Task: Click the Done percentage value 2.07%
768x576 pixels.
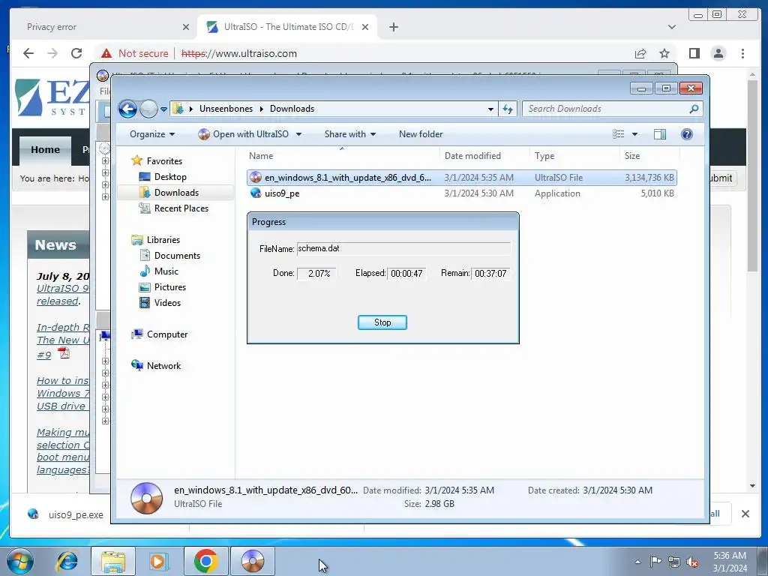Action: click(x=316, y=273)
